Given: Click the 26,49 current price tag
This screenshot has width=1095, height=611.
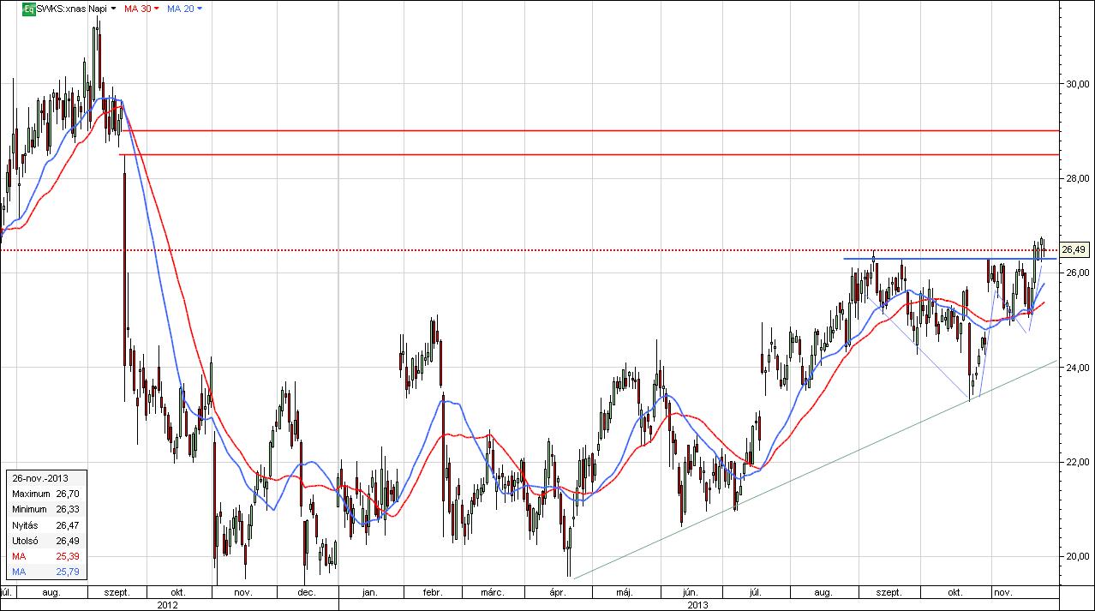Looking at the screenshot, I should [x=1074, y=250].
